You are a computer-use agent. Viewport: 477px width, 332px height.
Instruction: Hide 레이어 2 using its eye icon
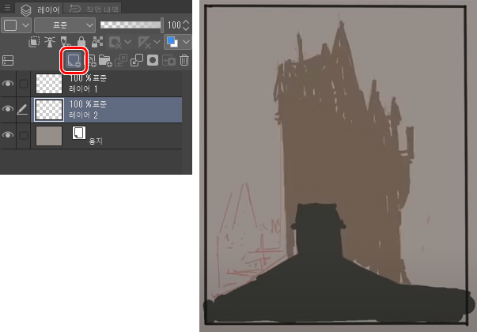point(9,109)
